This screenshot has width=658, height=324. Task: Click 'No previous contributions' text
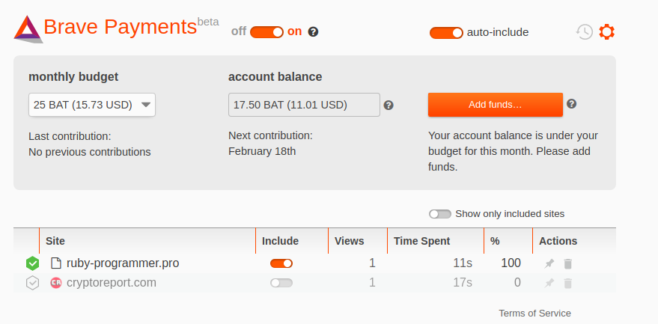coord(89,152)
